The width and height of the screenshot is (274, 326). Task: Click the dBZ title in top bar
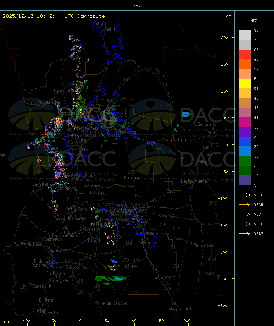[137, 6]
